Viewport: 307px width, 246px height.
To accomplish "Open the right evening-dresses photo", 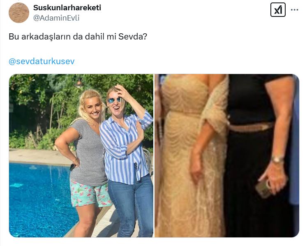I will pyautogui.click(x=227, y=155).
